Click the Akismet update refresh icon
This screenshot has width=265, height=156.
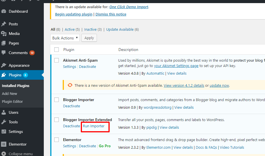pos(70,85)
